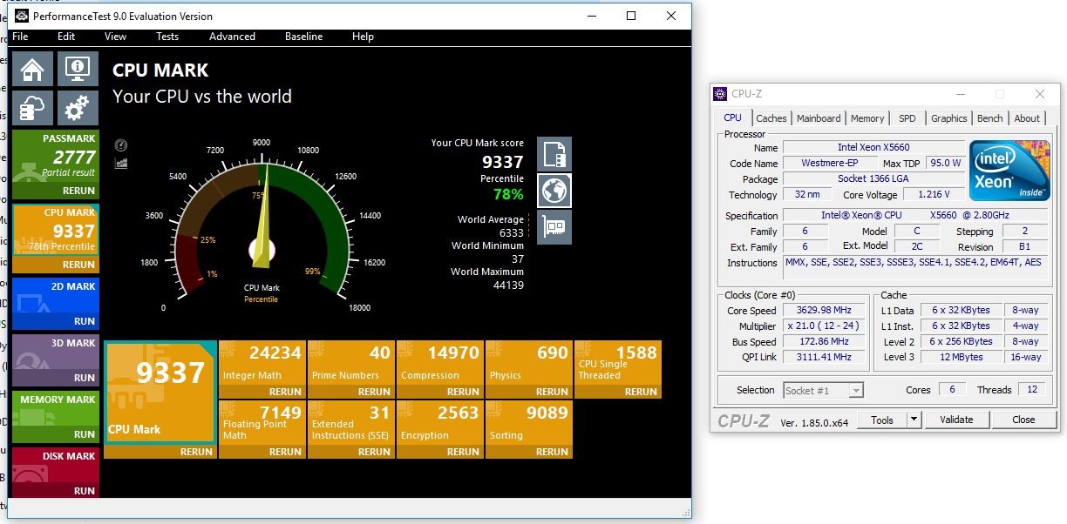Click the Tools button in CPU-Z

(x=882, y=420)
